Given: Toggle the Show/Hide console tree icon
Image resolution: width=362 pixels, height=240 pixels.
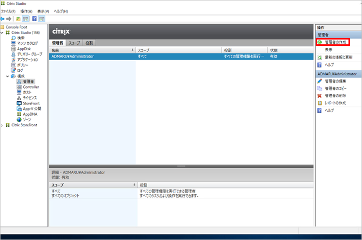Looking at the screenshot, I should 26,19.
